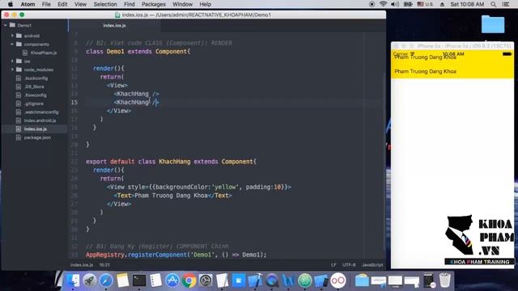The height and width of the screenshot is (291, 518).
Task: Open the desktop folder icon
Action: point(493,24)
